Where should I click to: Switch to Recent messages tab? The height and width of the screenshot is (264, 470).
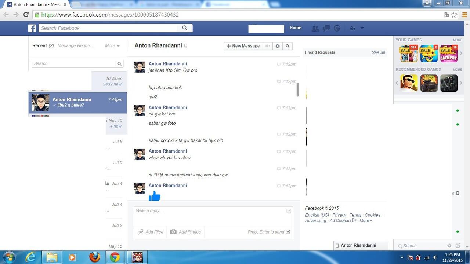coord(43,45)
